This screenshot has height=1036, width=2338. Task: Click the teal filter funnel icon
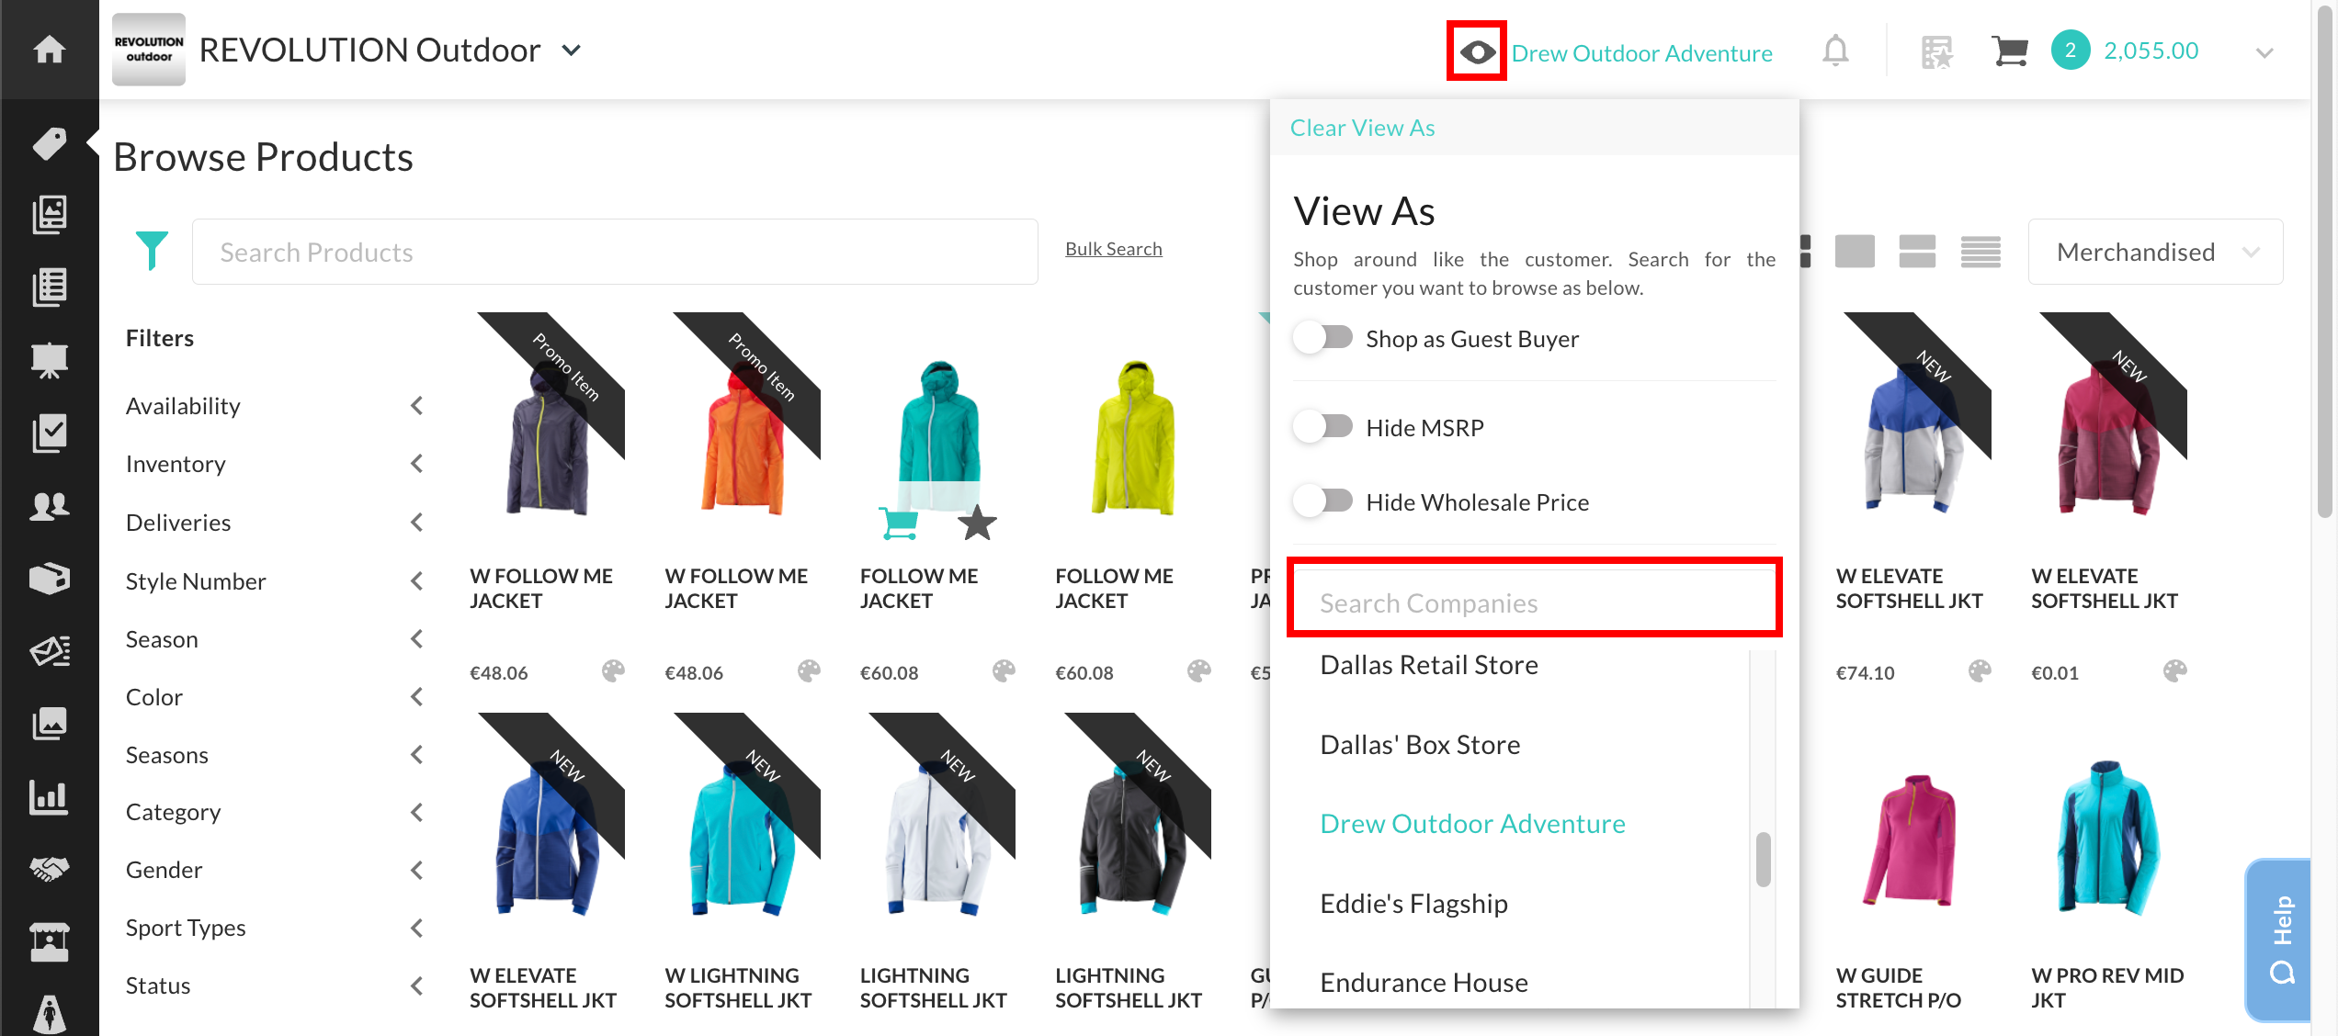[x=152, y=251]
